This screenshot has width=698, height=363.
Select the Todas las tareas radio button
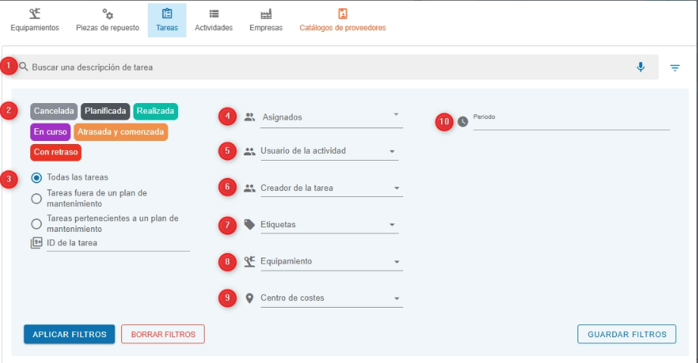point(36,177)
